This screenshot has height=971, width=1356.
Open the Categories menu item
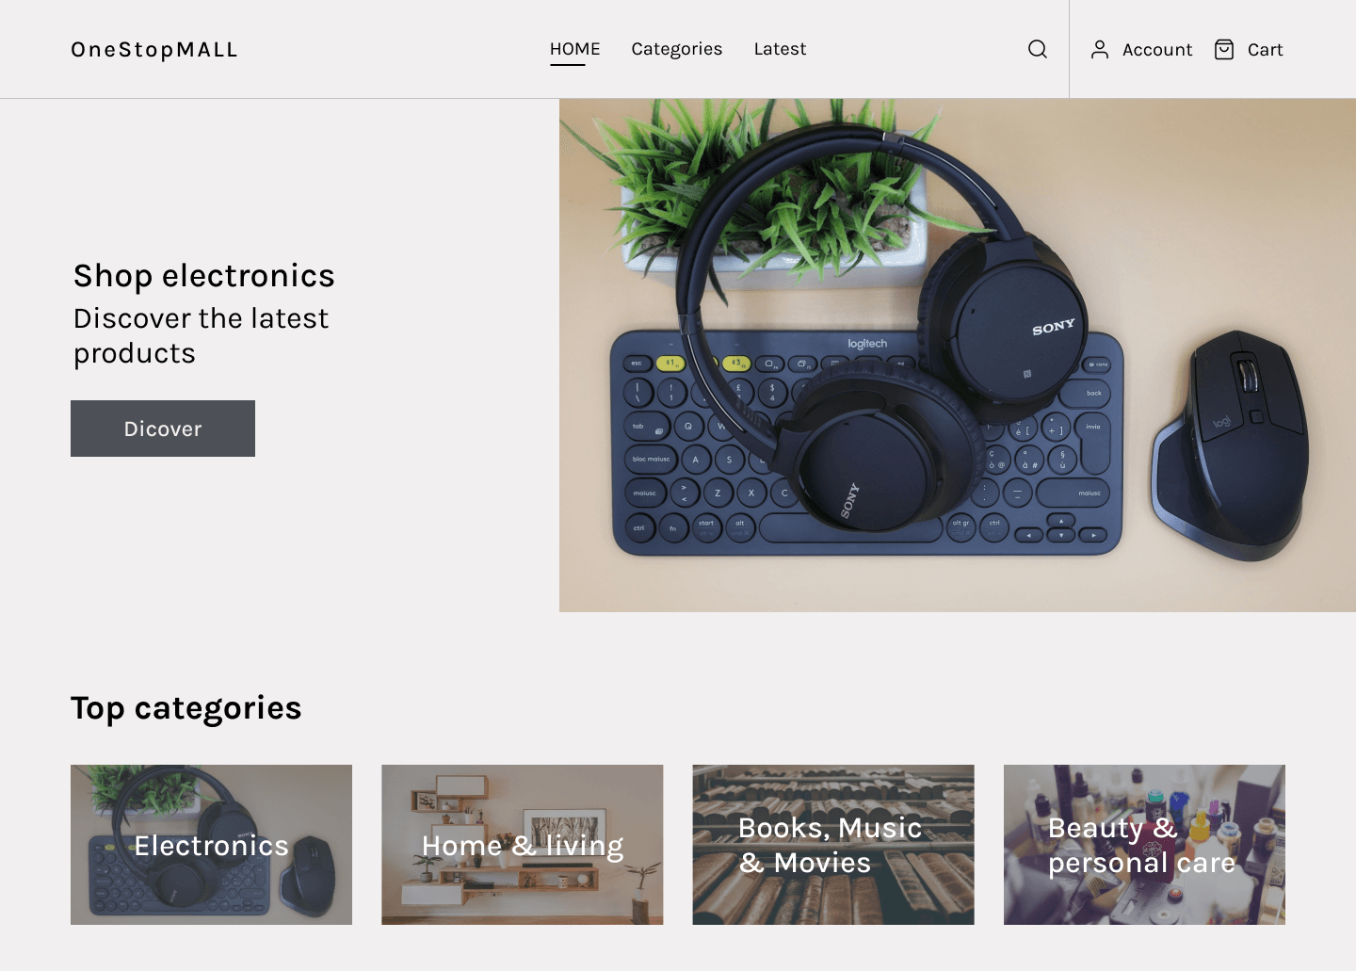click(676, 49)
